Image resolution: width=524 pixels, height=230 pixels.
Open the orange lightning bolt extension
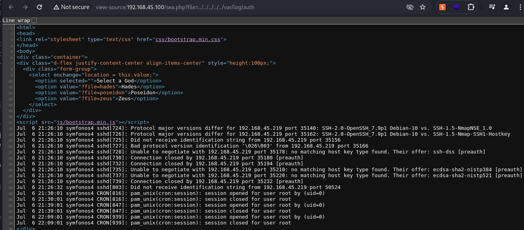(443, 7)
